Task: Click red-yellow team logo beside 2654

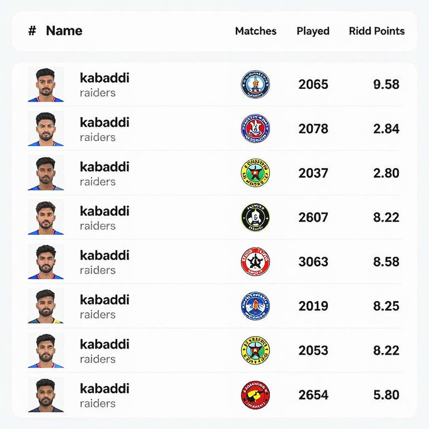Action: point(255,395)
